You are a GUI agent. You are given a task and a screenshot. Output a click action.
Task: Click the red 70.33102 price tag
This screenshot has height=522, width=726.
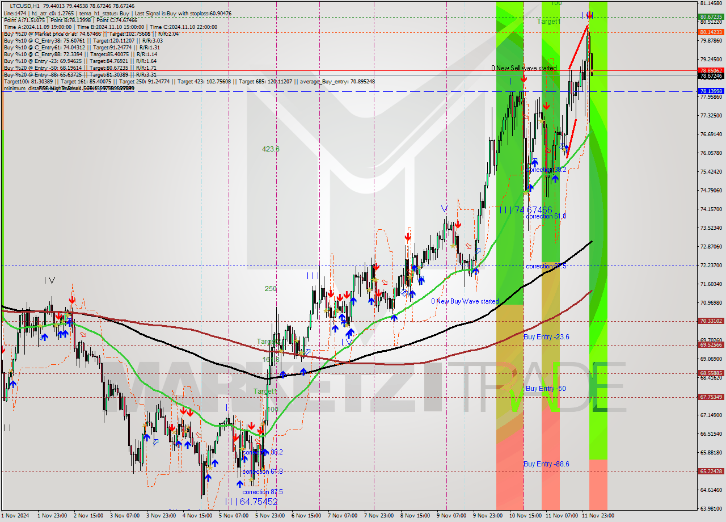click(711, 321)
